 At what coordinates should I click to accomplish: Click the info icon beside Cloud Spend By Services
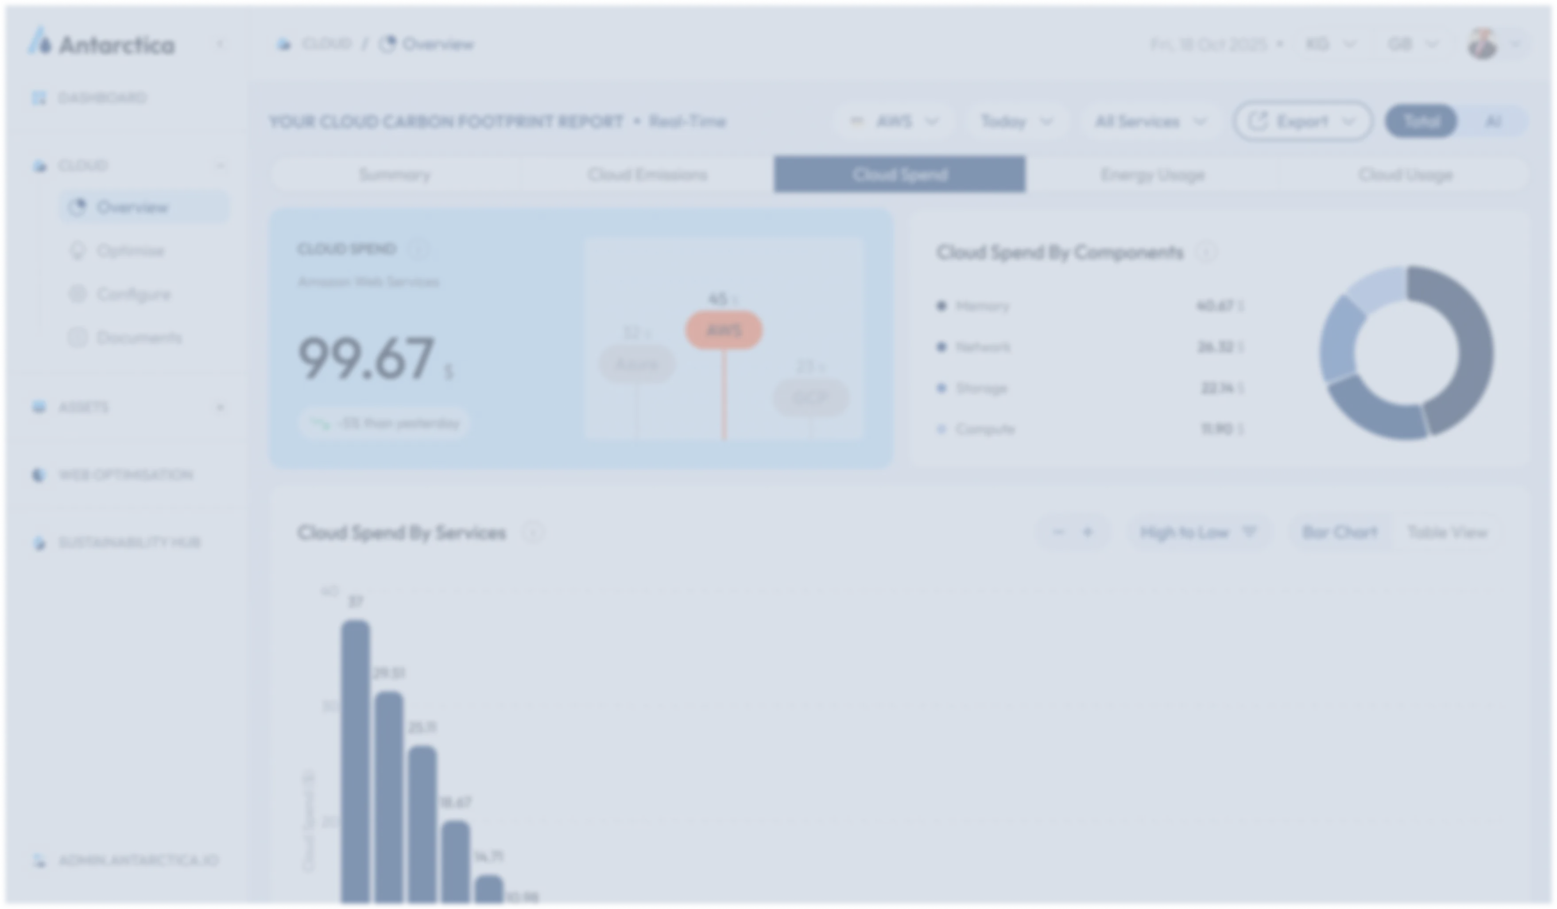[x=533, y=532]
